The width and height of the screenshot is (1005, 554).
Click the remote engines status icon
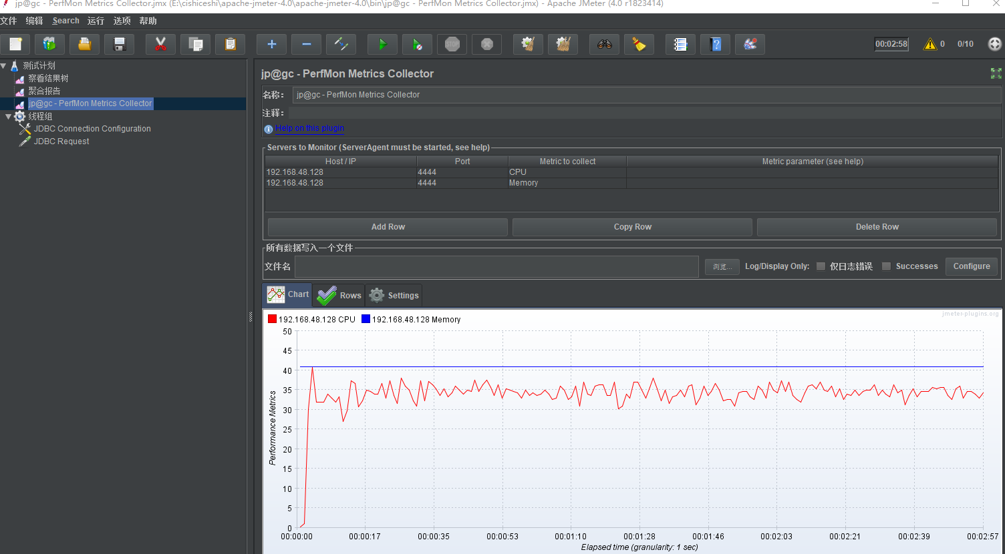point(995,44)
